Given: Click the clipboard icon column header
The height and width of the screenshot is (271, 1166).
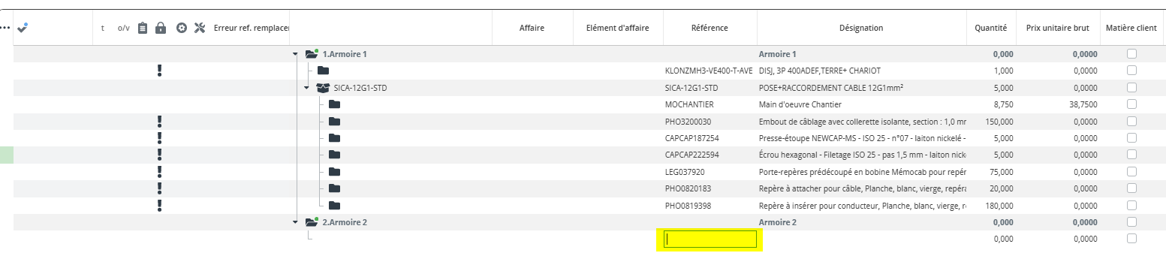Looking at the screenshot, I should [x=143, y=28].
